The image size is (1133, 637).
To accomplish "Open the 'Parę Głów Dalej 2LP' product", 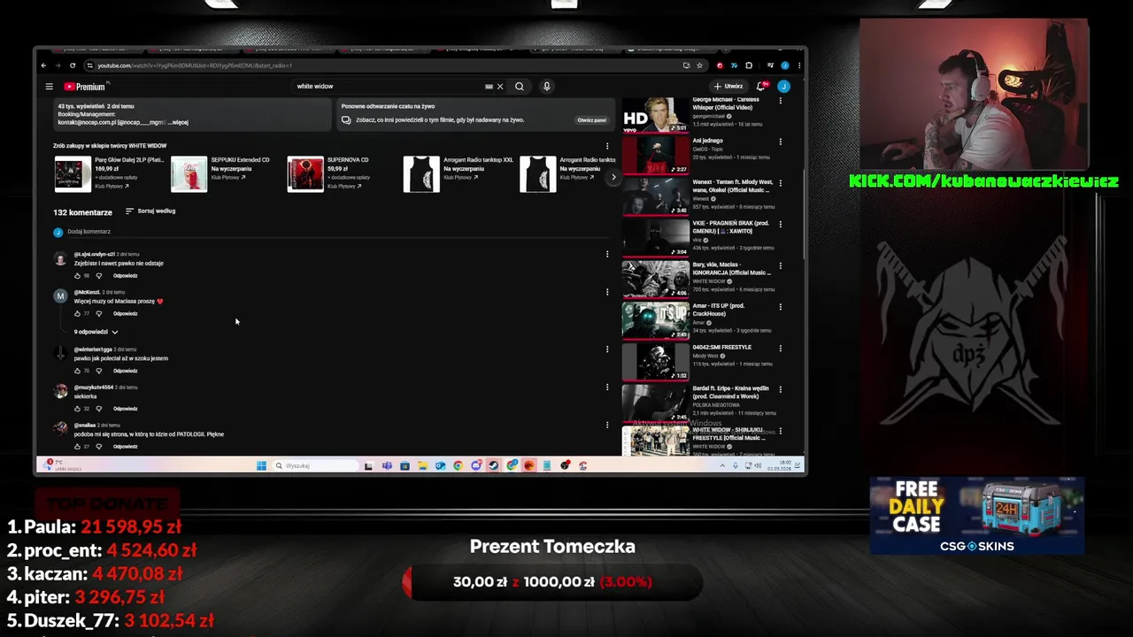I will pyautogui.click(x=110, y=173).
